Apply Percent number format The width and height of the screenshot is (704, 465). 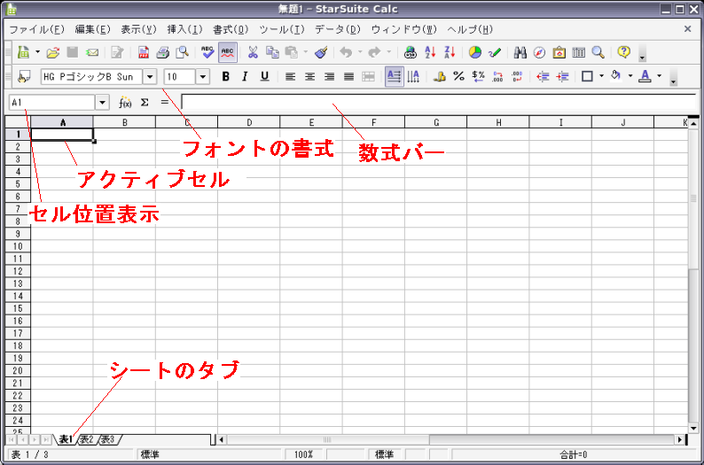coord(458,77)
